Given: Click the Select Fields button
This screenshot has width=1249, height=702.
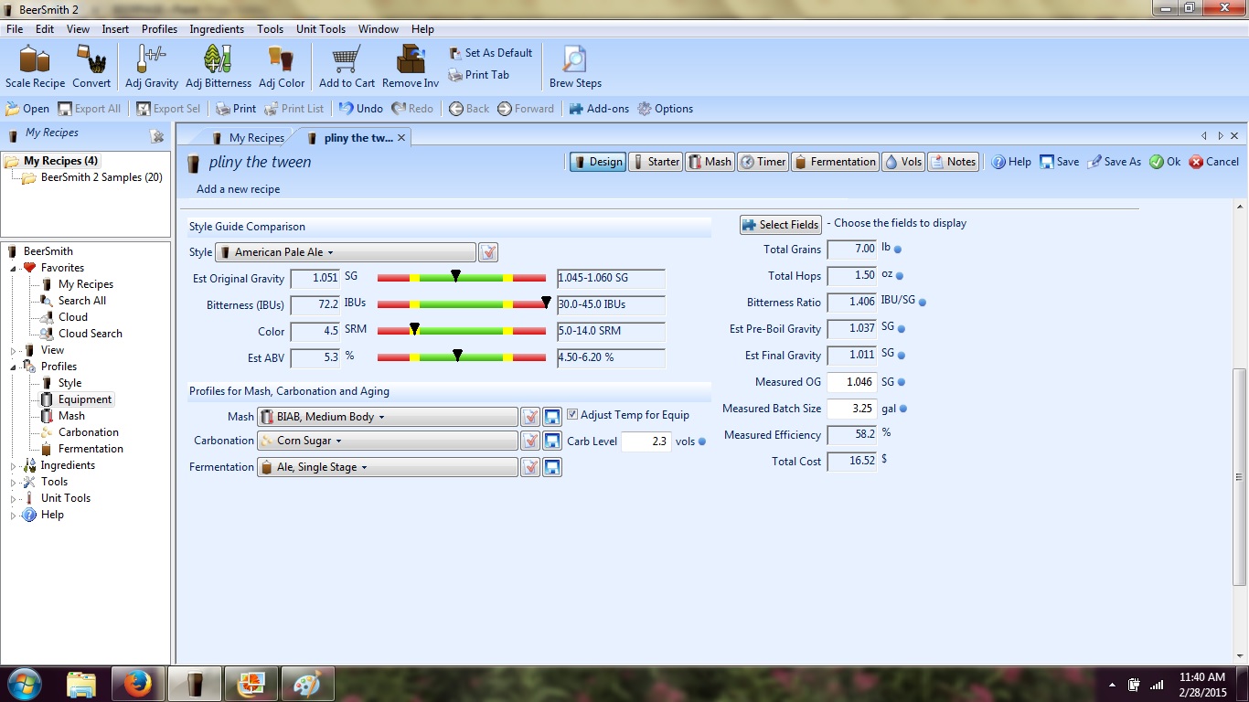Looking at the screenshot, I should [780, 224].
